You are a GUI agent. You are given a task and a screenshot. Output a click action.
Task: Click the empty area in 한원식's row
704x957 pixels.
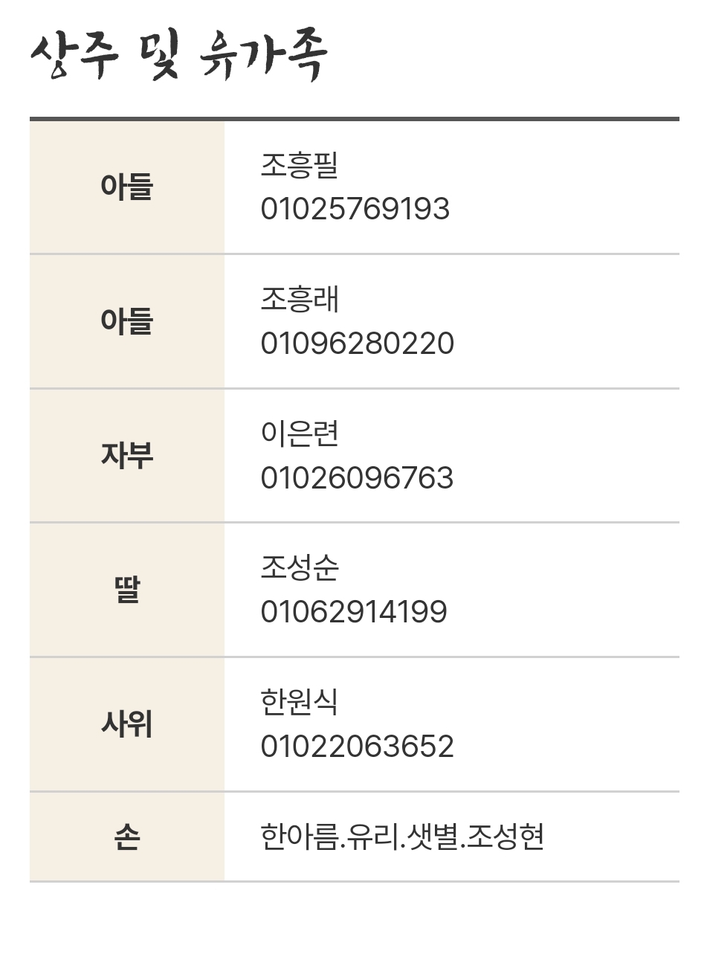(x=569, y=724)
